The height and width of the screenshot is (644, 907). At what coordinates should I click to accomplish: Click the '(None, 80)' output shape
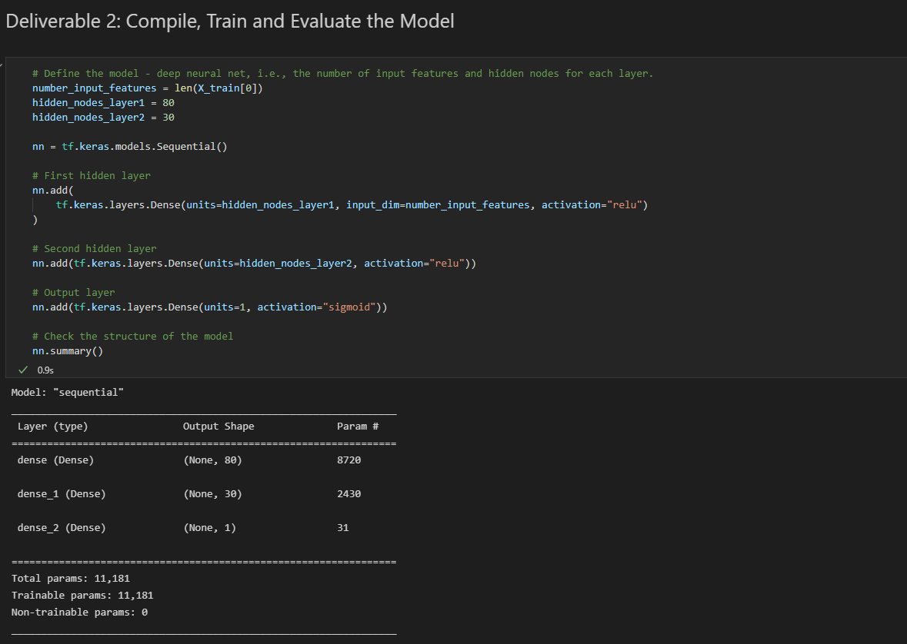coord(212,460)
